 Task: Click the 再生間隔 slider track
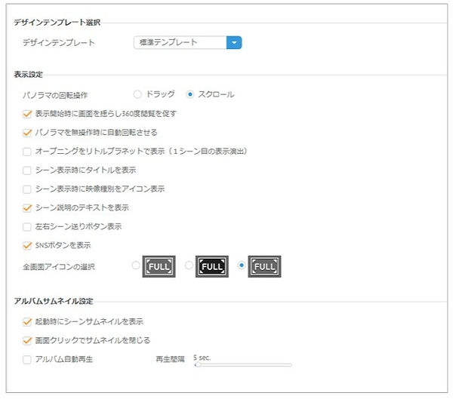coord(243,365)
